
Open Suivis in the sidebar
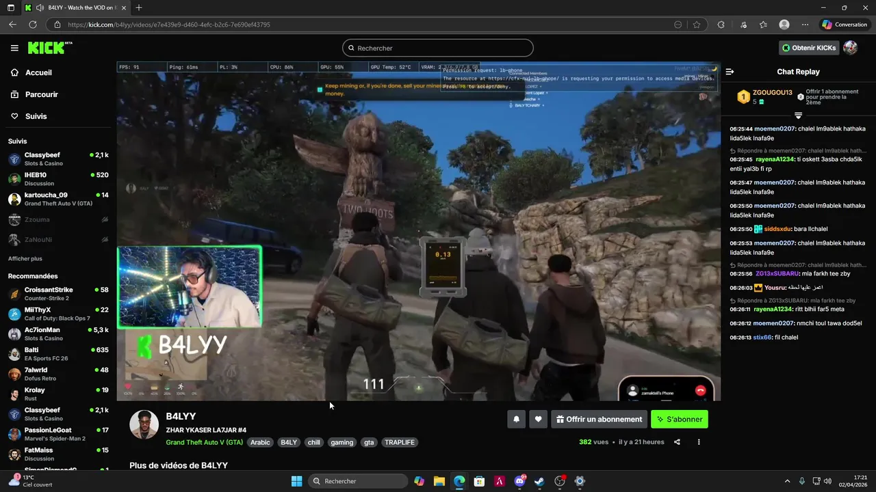(36, 116)
